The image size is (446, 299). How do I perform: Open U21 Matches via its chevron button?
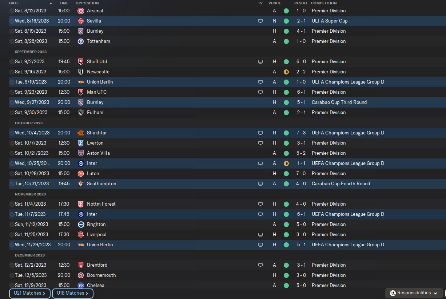click(44, 293)
